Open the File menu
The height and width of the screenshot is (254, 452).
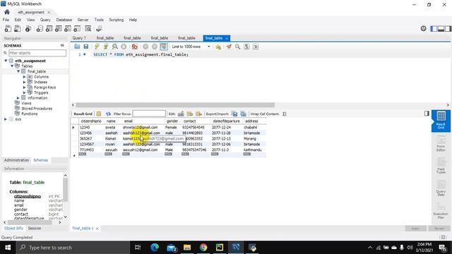point(6,20)
